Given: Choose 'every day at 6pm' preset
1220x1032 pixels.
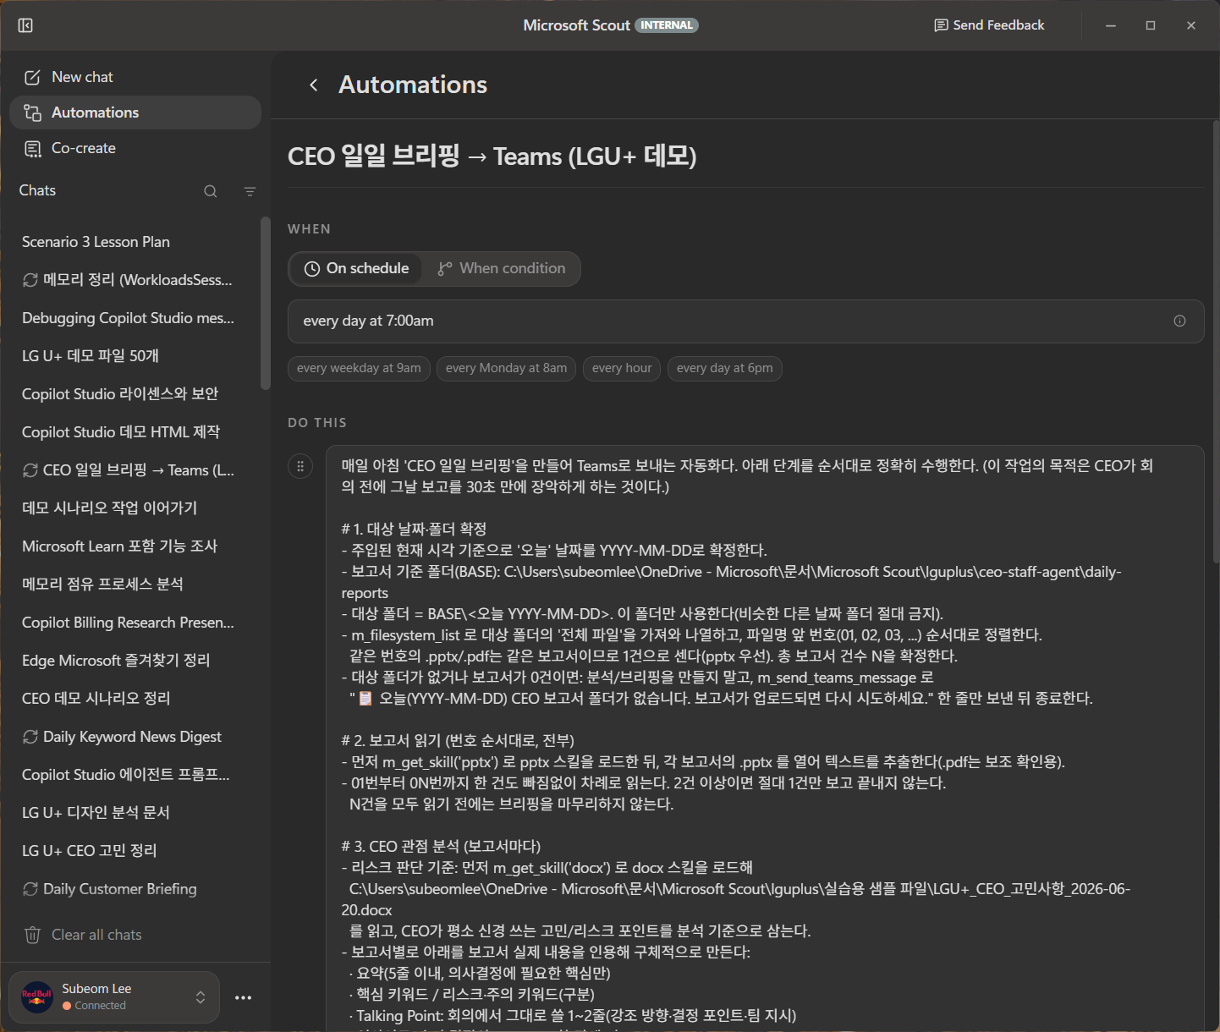Looking at the screenshot, I should coord(725,369).
